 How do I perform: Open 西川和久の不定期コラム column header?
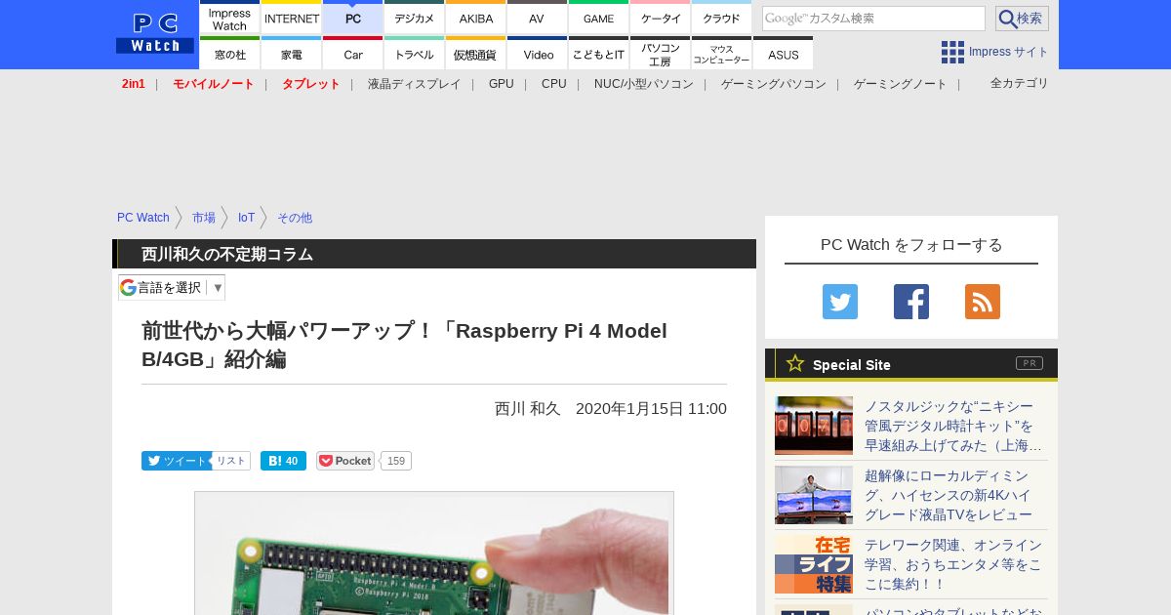tap(227, 254)
